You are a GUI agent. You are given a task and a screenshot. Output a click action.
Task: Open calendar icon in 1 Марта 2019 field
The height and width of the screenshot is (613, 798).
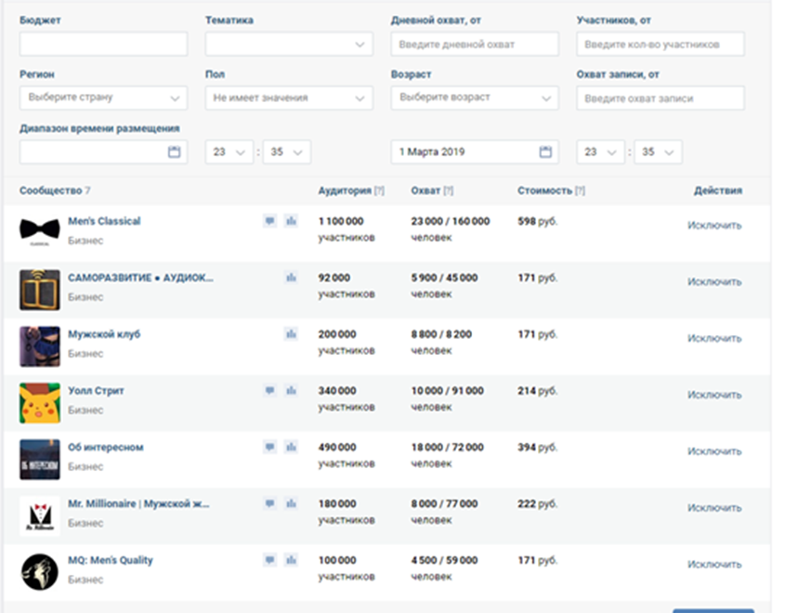click(x=545, y=152)
